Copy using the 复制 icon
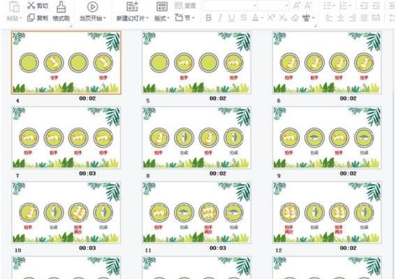The height and width of the screenshot is (279, 396). (31, 17)
